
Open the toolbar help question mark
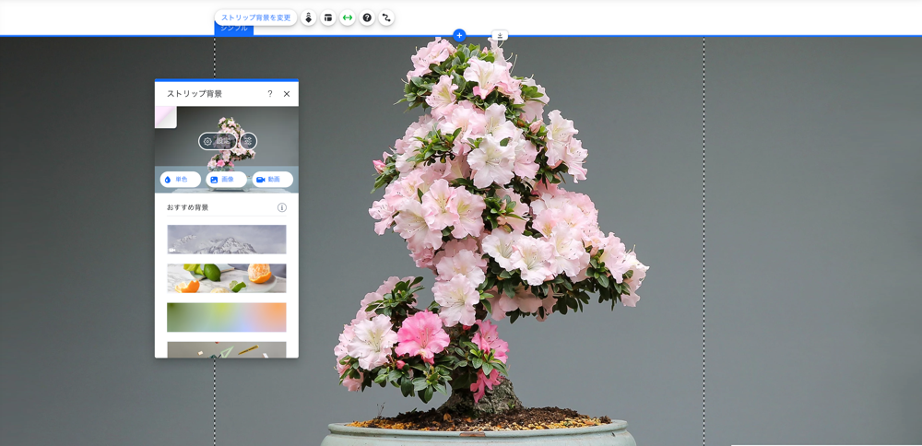(x=367, y=18)
